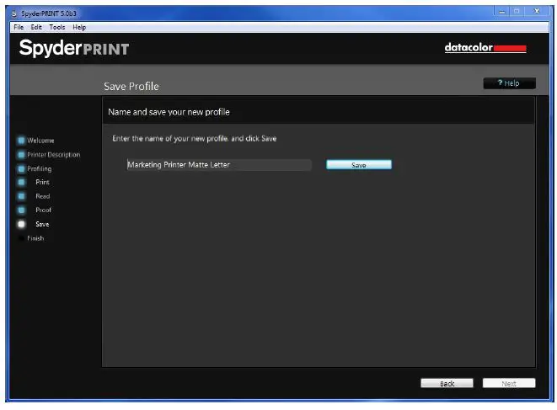557x410 pixels.
Task: Click the white Save step indicator icon
Action: point(21,224)
